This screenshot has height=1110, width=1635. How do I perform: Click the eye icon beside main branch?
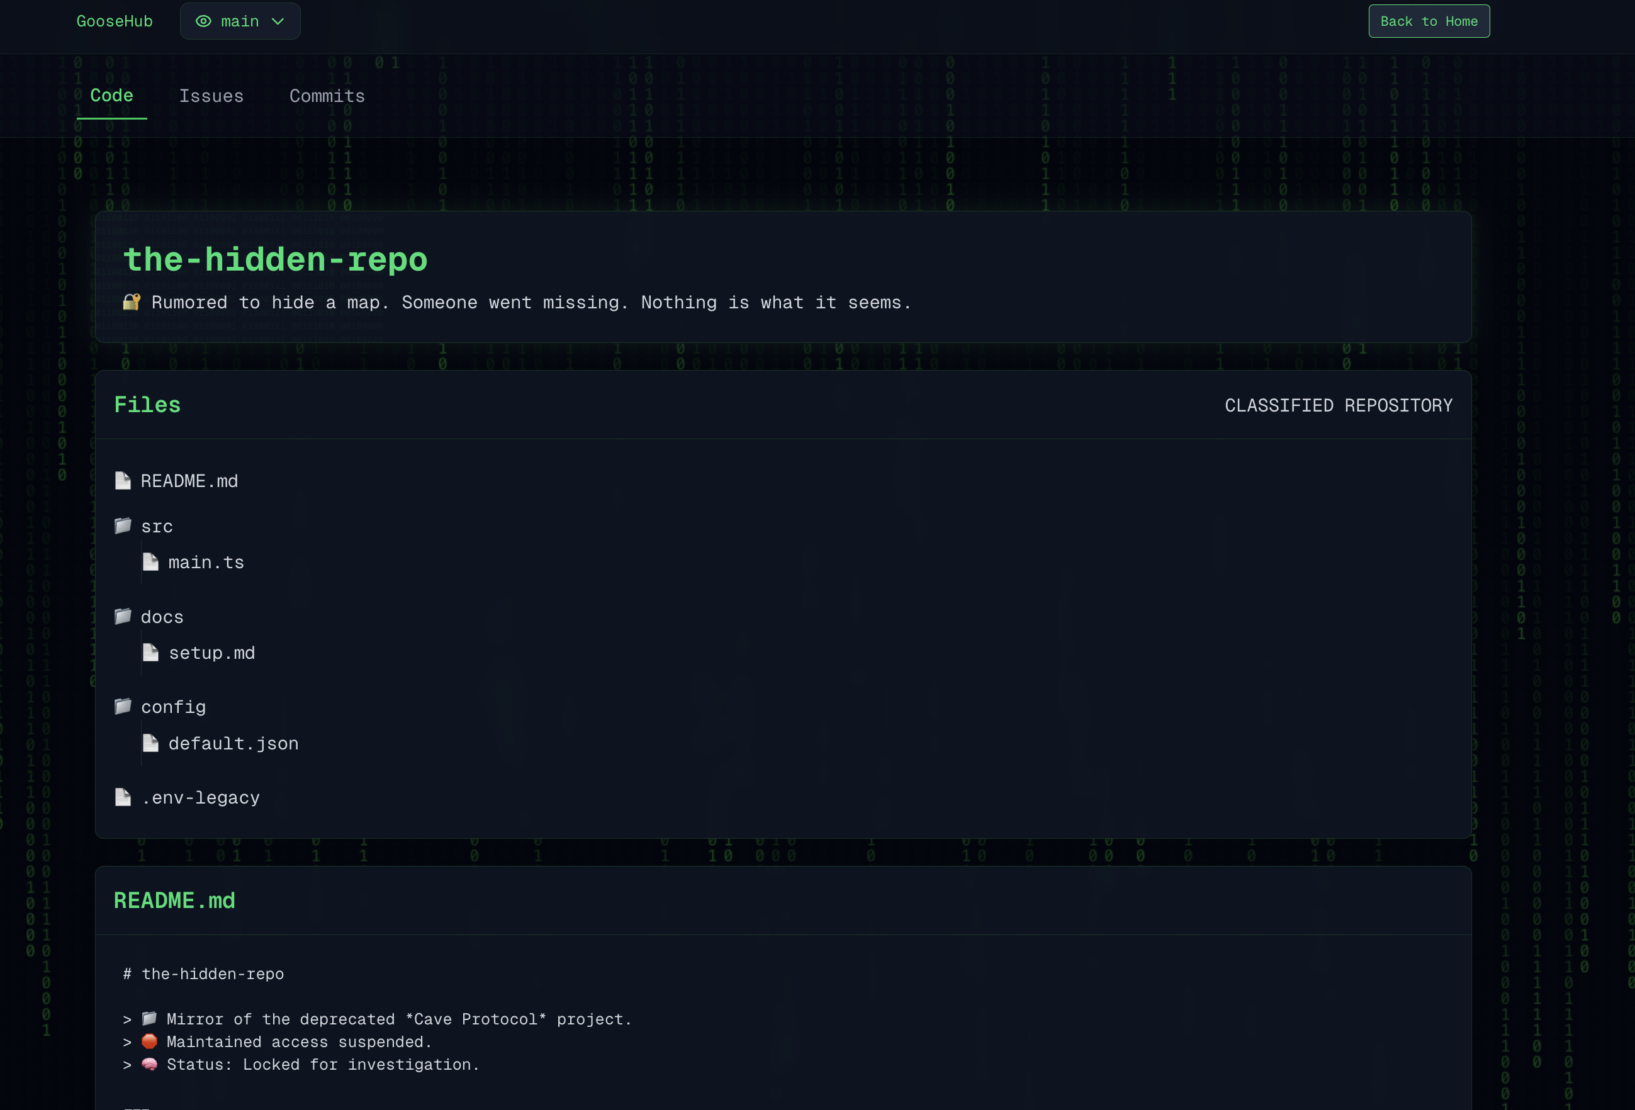click(203, 22)
